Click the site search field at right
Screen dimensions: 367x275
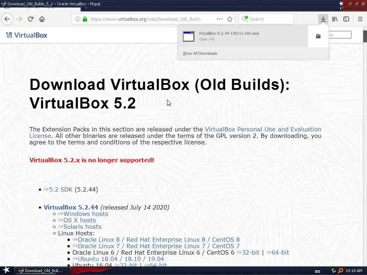pyautogui.click(x=340, y=35)
